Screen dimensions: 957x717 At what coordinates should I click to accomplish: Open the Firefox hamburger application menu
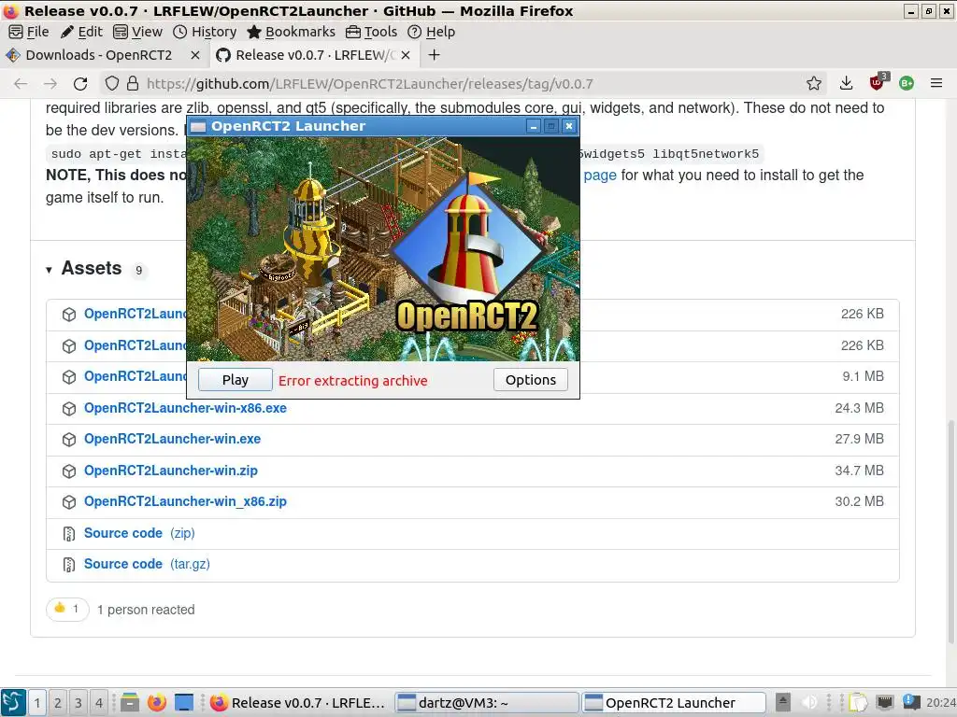(936, 83)
